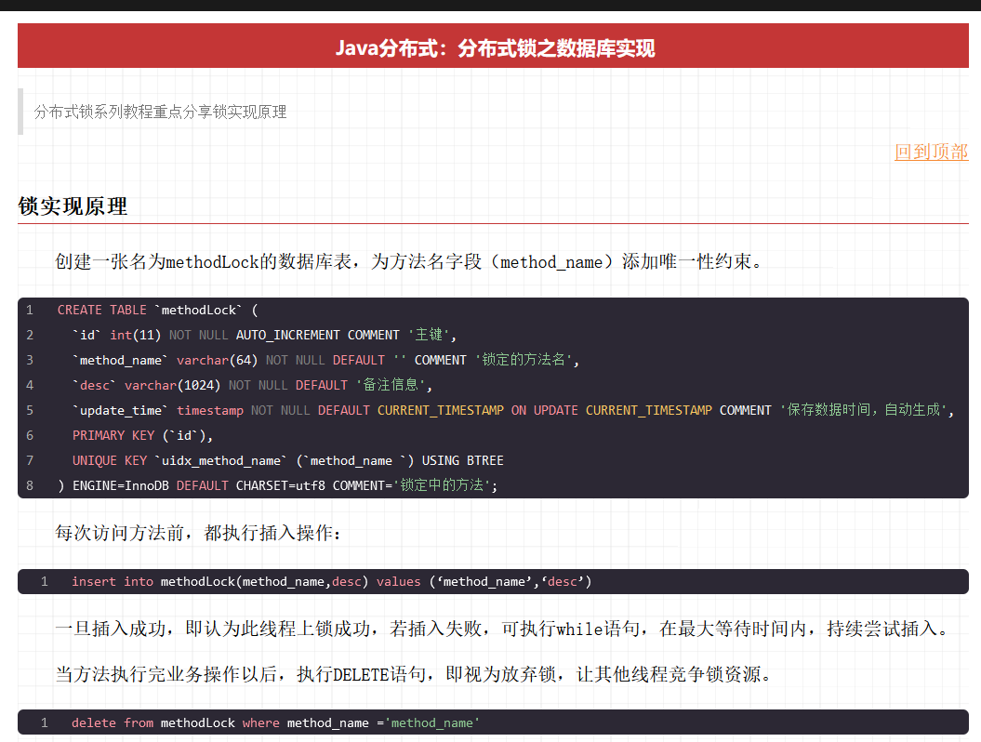981x742 pixels.
Task: Click the red title banner Java分布式：分布式锁之数据库实现
Action: click(493, 46)
